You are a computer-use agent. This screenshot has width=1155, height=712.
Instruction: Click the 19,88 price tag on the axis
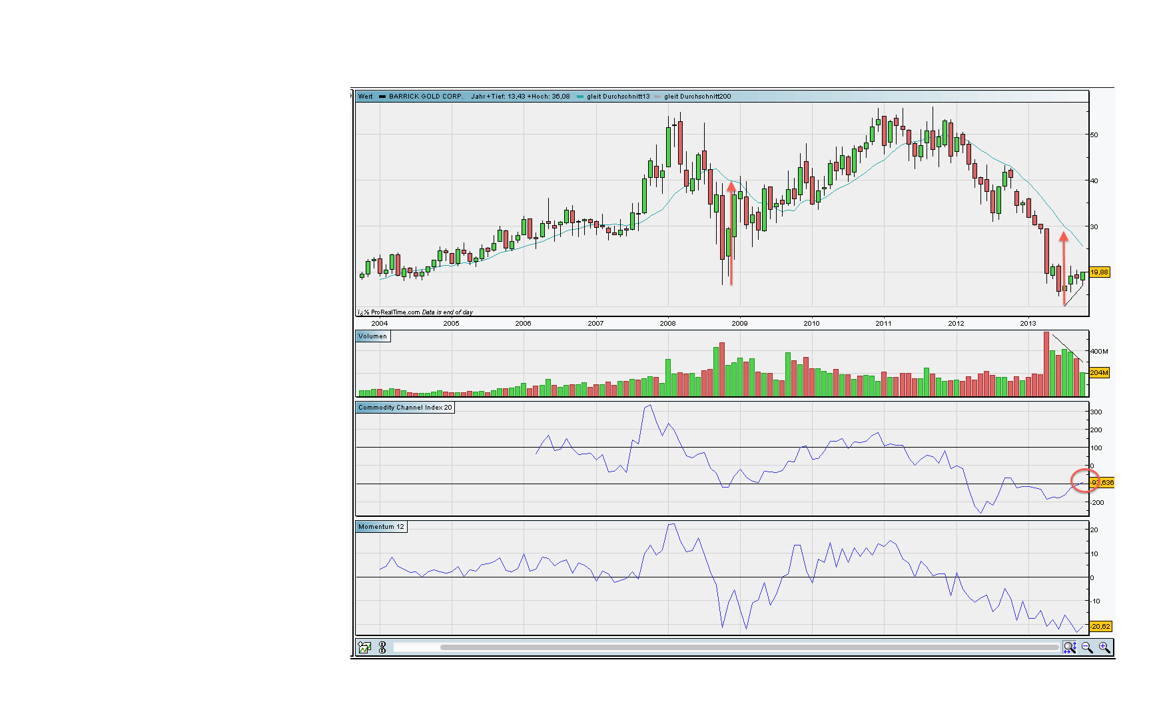(1100, 272)
